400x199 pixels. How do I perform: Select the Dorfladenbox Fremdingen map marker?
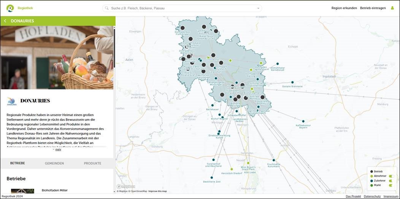pos(183,28)
